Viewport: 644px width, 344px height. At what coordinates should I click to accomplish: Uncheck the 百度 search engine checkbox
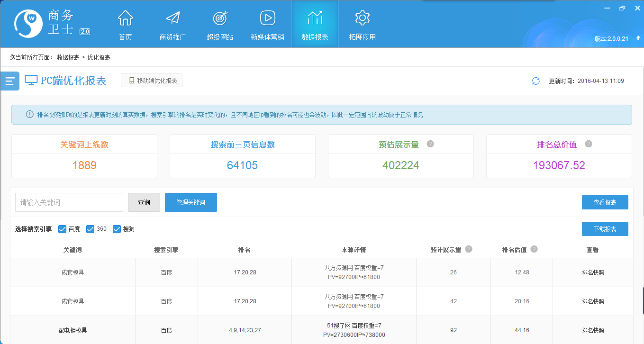tap(62, 229)
